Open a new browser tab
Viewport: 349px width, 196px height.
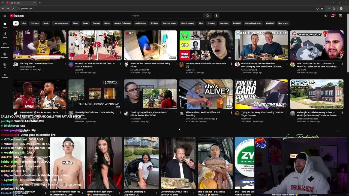[x=40, y=3]
